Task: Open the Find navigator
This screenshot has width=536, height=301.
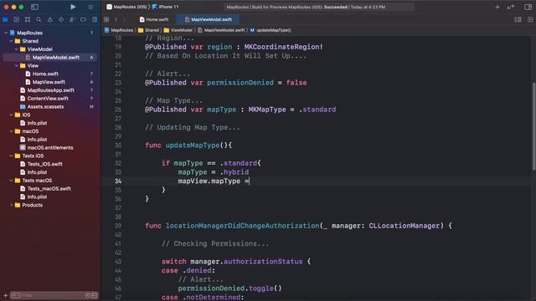Action: coord(39,19)
